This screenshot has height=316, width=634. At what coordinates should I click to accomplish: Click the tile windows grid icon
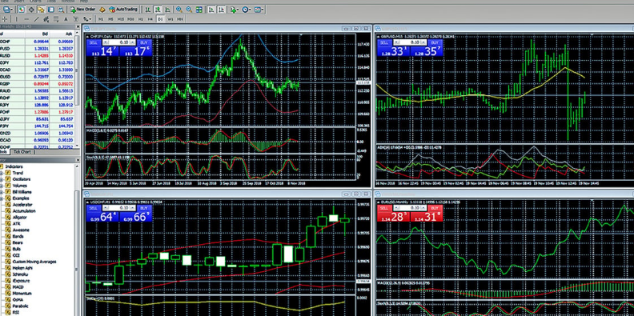pyautogui.click(x=199, y=10)
